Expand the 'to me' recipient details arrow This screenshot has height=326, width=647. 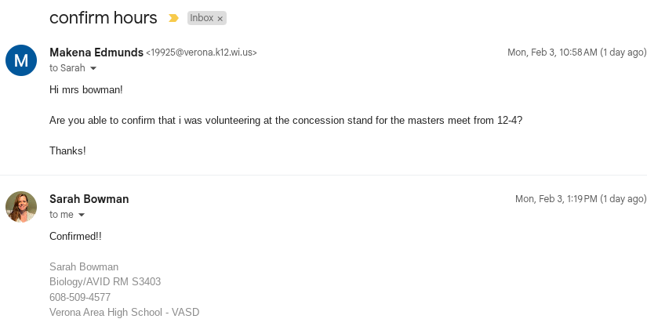point(81,215)
